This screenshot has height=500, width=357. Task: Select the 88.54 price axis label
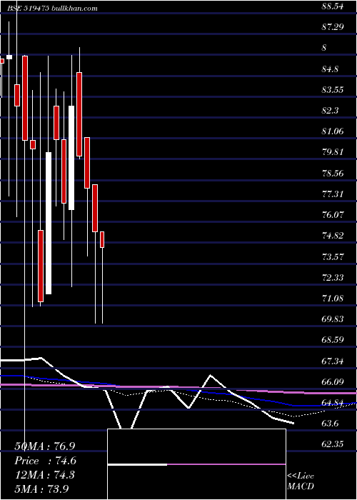[x=333, y=6]
